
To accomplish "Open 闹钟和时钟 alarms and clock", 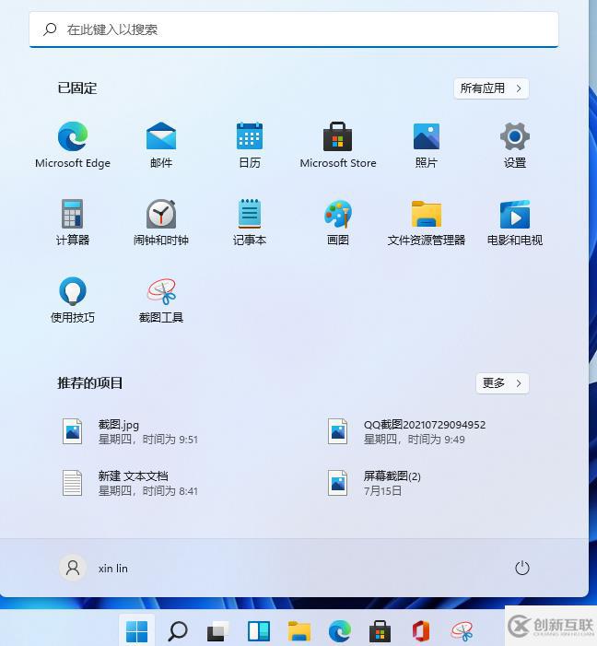I will [161, 222].
